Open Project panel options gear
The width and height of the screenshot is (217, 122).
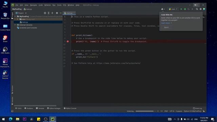click(57, 13)
